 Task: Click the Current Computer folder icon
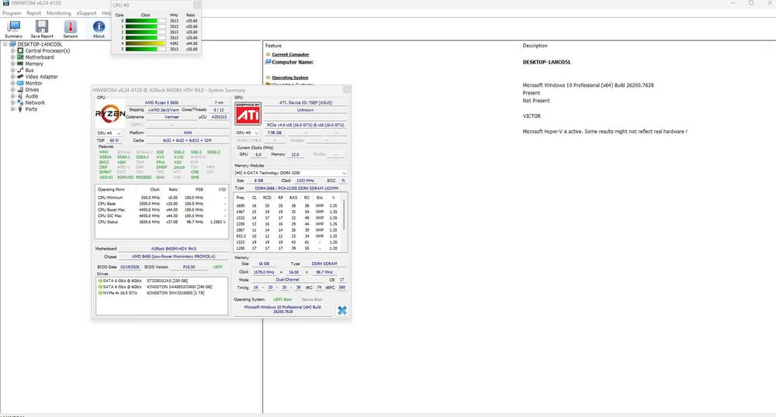(x=268, y=54)
